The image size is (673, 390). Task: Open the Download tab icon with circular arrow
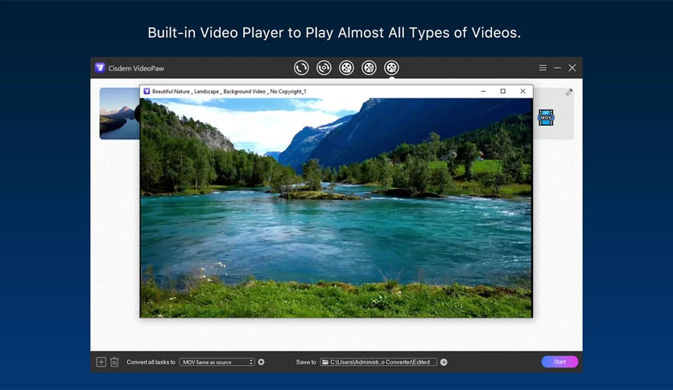(324, 68)
